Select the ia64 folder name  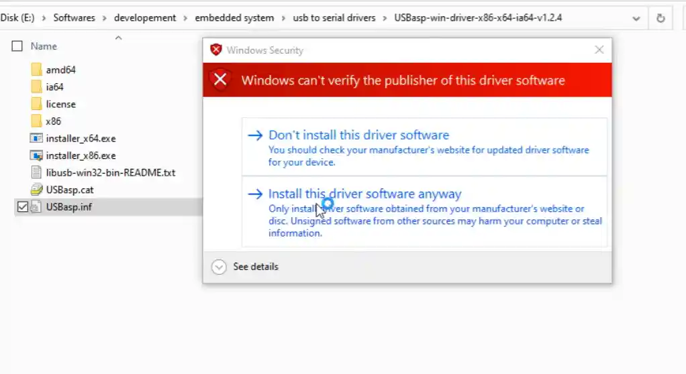pos(54,87)
